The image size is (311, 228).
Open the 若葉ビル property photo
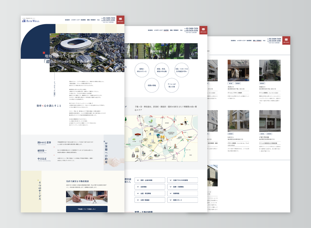pos(238,70)
